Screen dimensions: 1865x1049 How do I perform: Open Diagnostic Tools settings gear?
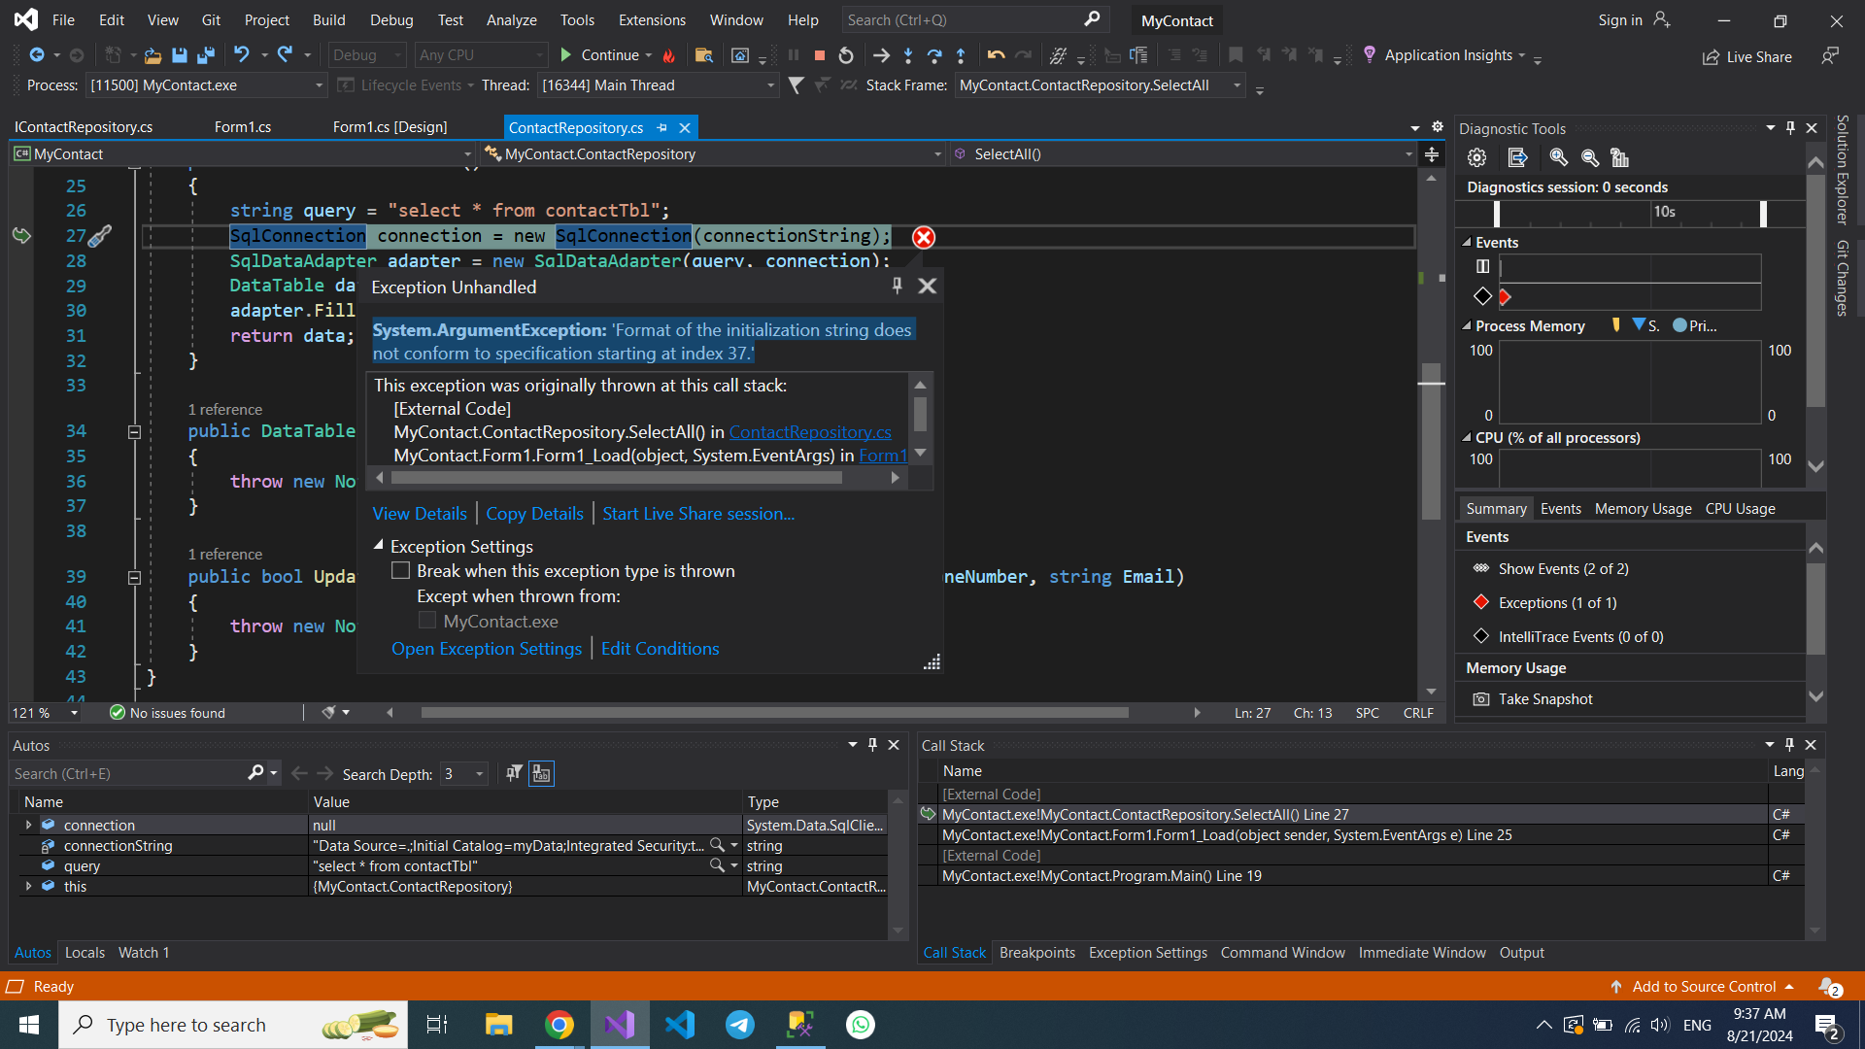1476,157
